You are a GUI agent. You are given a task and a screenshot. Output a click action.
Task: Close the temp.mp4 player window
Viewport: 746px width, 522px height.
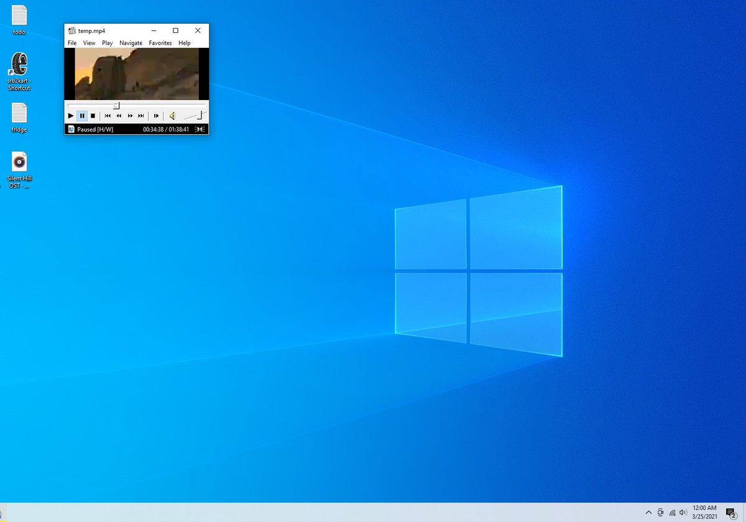198,30
